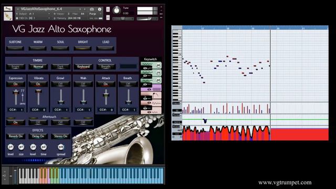The image size is (336, 189).
Task: Toggle Aftertouch Off under Vibrato
Action: click(38, 122)
